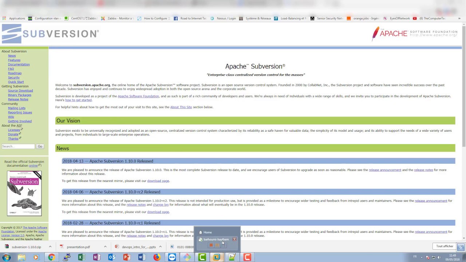This screenshot has width=466, height=262.
Task: Click the Subversion book cover thumbnail
Action: coord(24,193)
